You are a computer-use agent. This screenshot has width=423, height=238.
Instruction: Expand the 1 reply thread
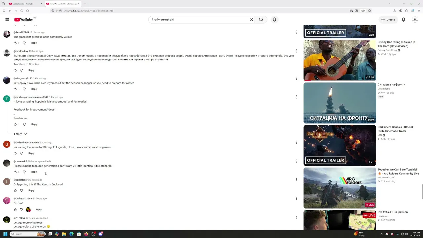[x=20, y=134]
